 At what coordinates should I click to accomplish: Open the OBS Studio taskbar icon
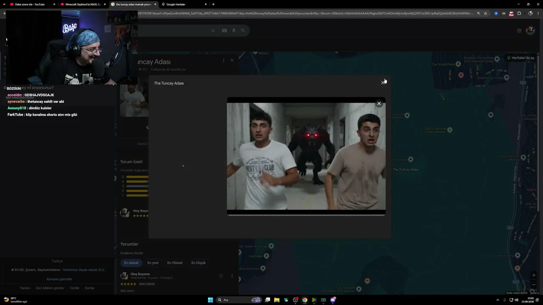[x=296, y=300]
